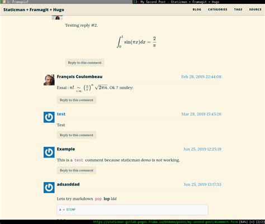Image resolution: width=265 pixels, height=224 pixels.
Task: Click the status bar URL text
Action: click(x=165, y=222)
